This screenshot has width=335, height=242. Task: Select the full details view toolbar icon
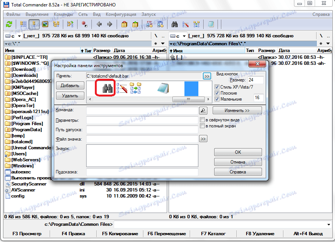tap(34, 24)
